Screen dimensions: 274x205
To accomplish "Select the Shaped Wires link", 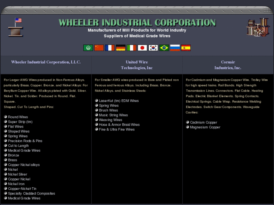I will coord(19,131).
